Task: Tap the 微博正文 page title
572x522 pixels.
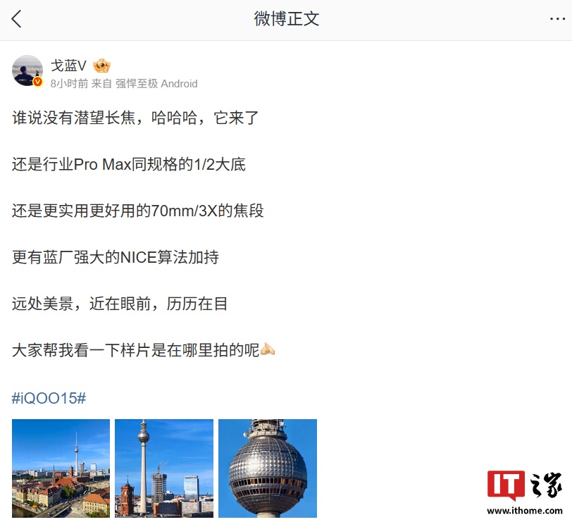Action: [287, 19]
